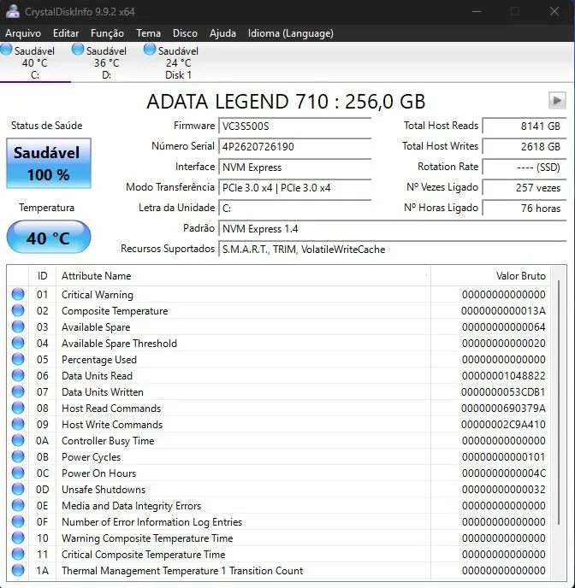Click the status icon for Host Write Commands
Viewport: 575px width, 588px height.
(x=18, y=424)
